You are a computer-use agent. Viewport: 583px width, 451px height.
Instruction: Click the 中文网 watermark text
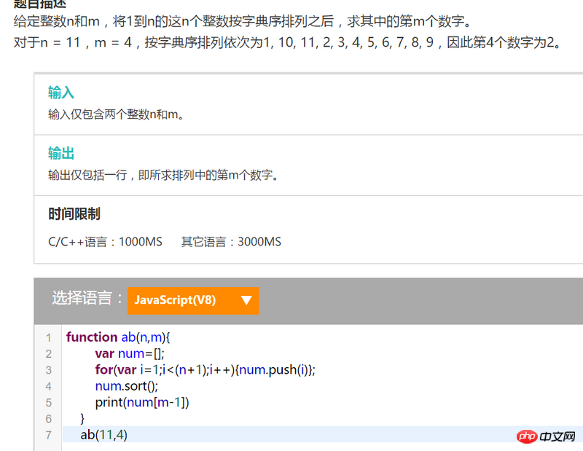(x=559, y=436)
